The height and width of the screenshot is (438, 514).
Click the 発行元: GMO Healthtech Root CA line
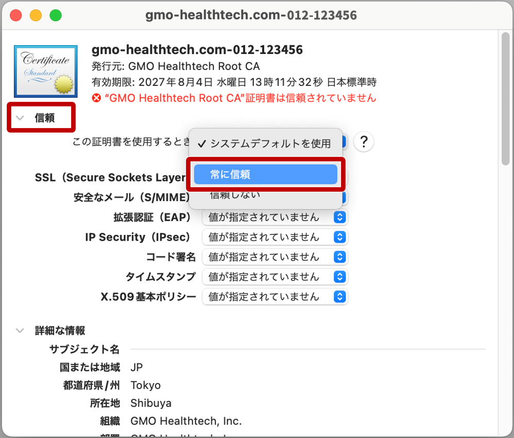[x=176, y=66]
